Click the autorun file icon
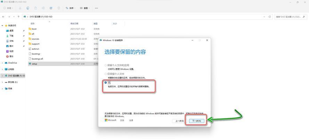This screenshot has height=139, width=309. tap(30, 49)
